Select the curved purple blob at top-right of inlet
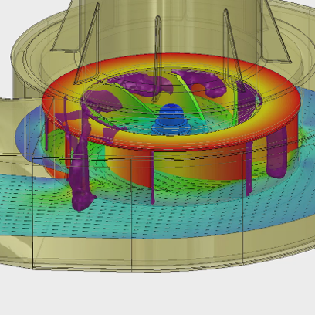Viewport: 315px width, 315px height. 203,82
